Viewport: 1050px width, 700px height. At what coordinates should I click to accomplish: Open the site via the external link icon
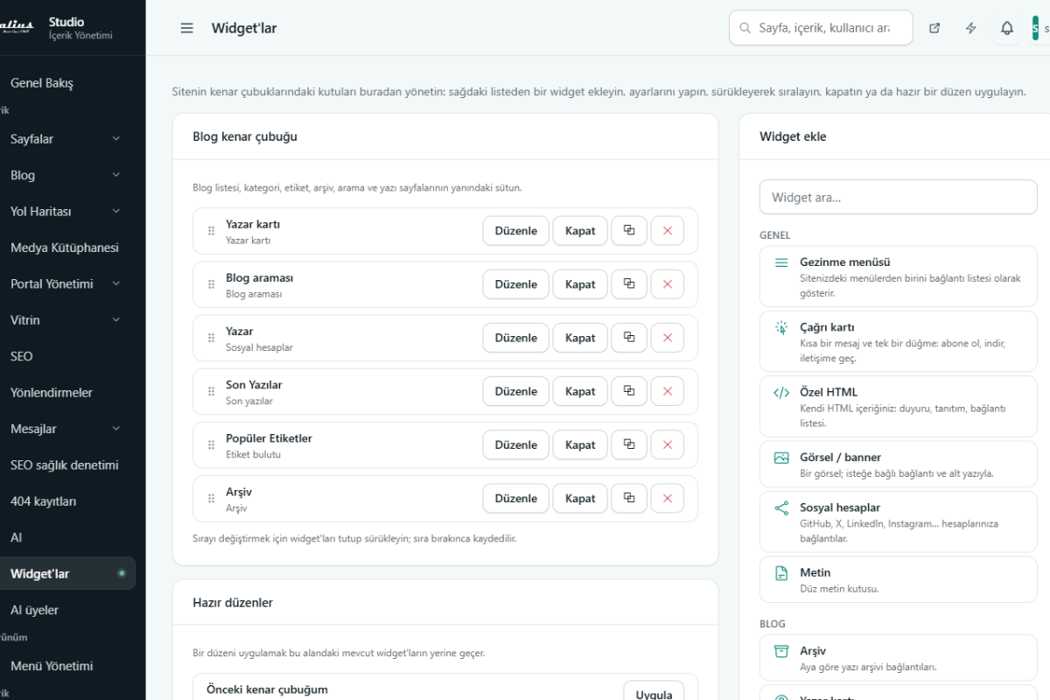coord(934,28)
